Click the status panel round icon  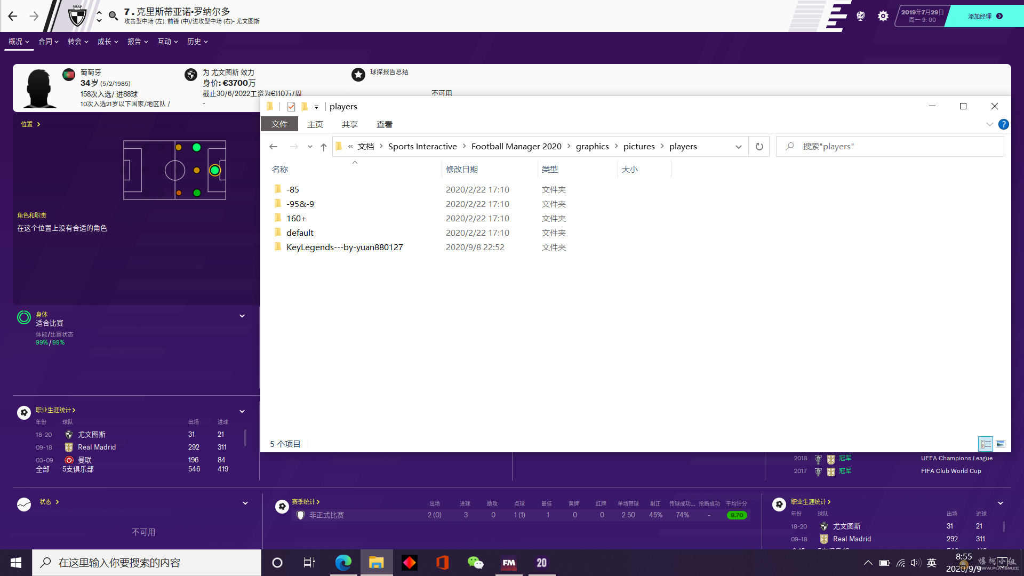coord(24,504)
